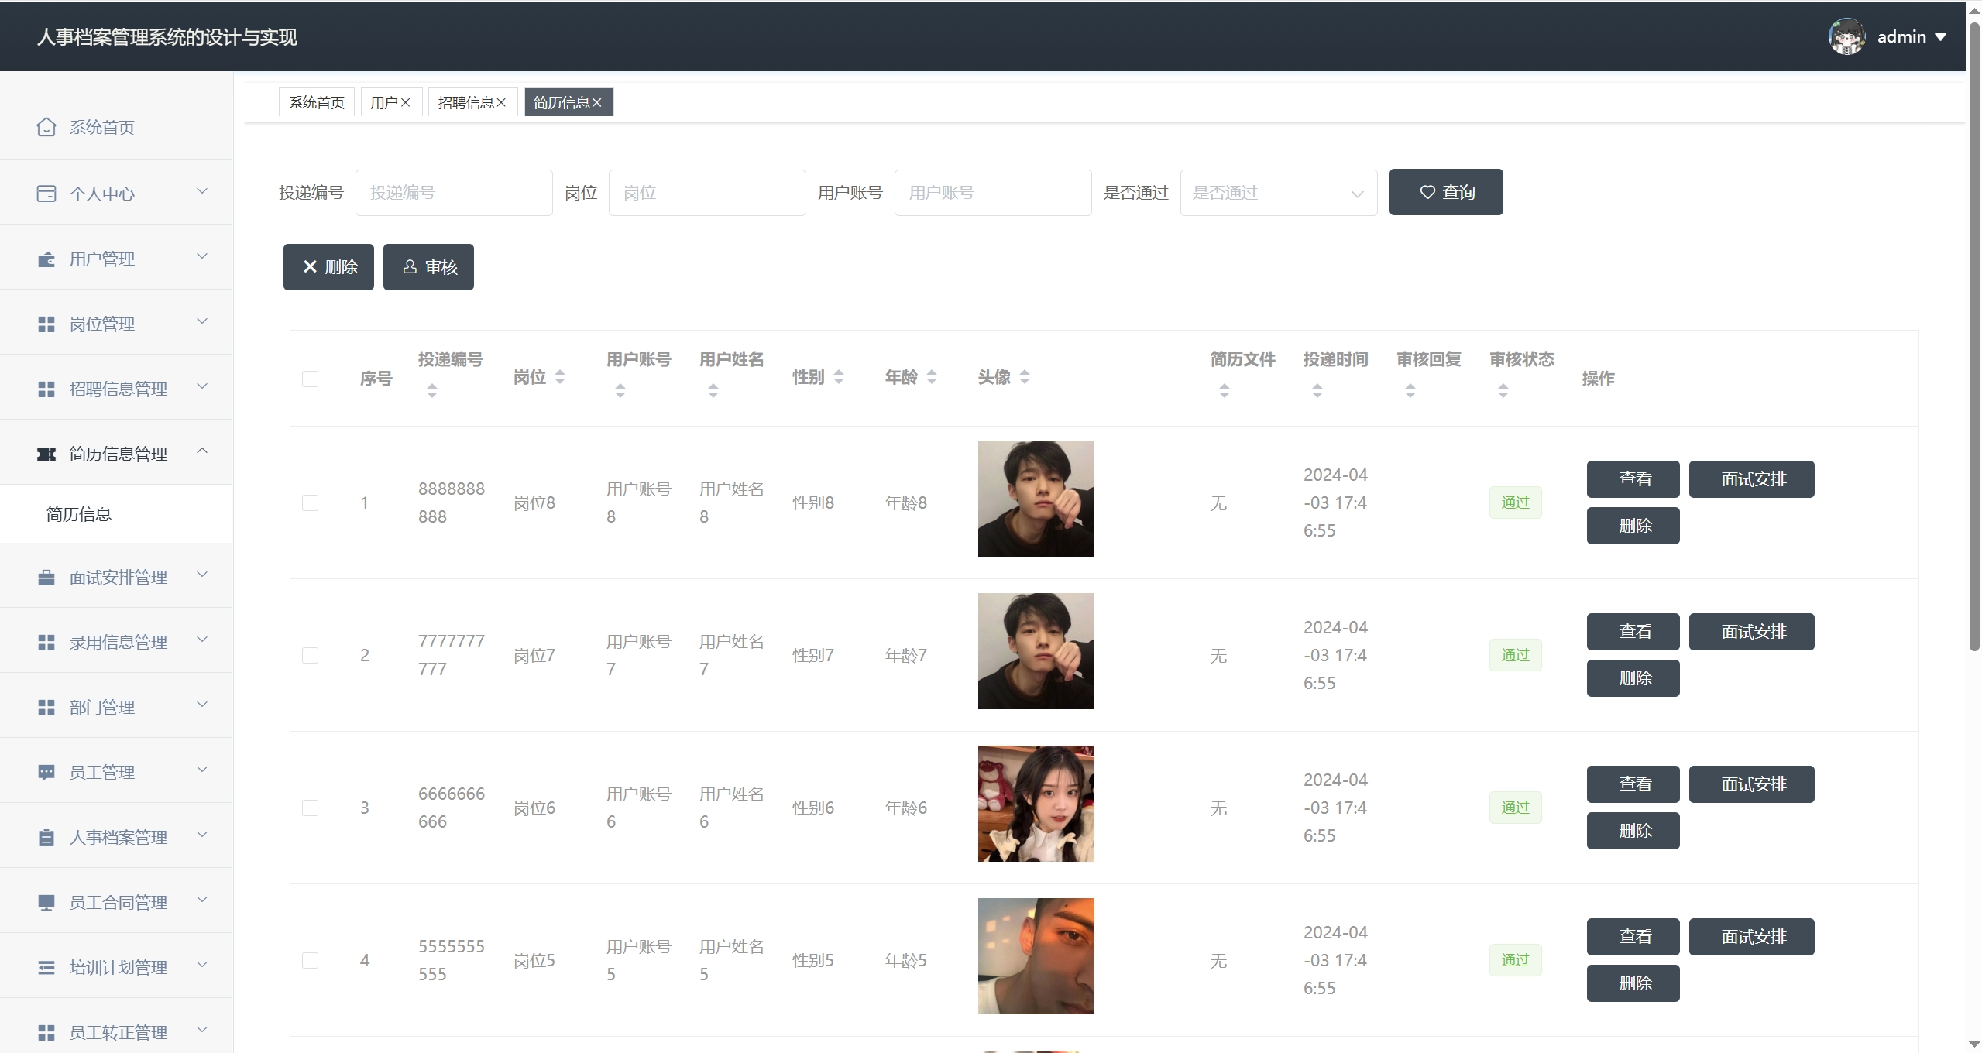
Task: Click the 部门管理 grid icon
Action: (46, 708)
